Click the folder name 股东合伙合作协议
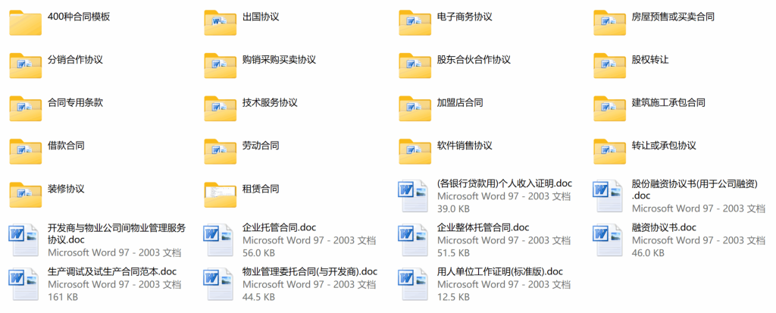Screen dimensions: 776x313 click(x=474, y=60)
